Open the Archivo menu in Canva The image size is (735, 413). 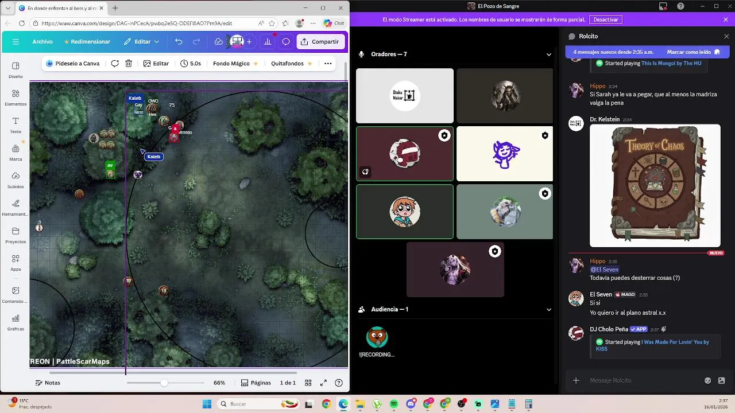pyautogui.click(x=42, y=42)
